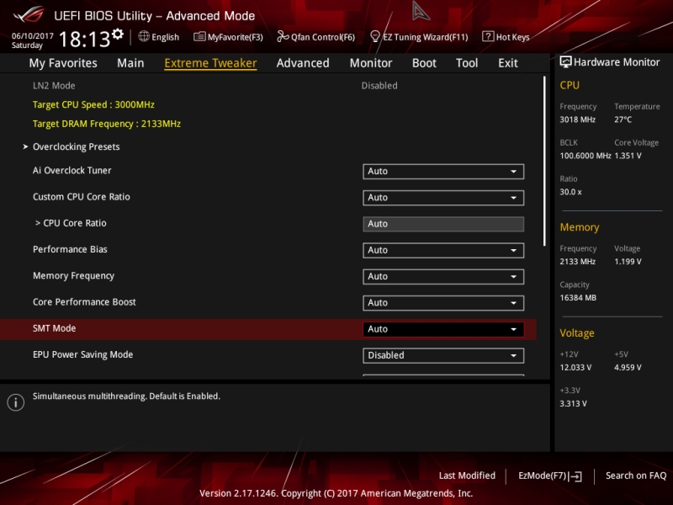Screen dimensions: 673x505
Task: Click the settings list scrollbar
Action: tap(544, 161)
